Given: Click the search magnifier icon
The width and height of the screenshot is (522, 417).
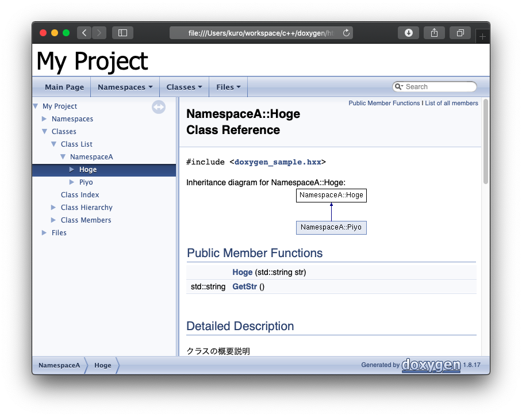Looking at the screenshot, I should (398, 87).
